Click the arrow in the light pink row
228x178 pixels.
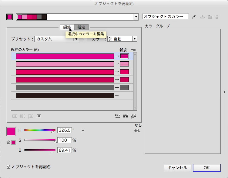point(117,64)
